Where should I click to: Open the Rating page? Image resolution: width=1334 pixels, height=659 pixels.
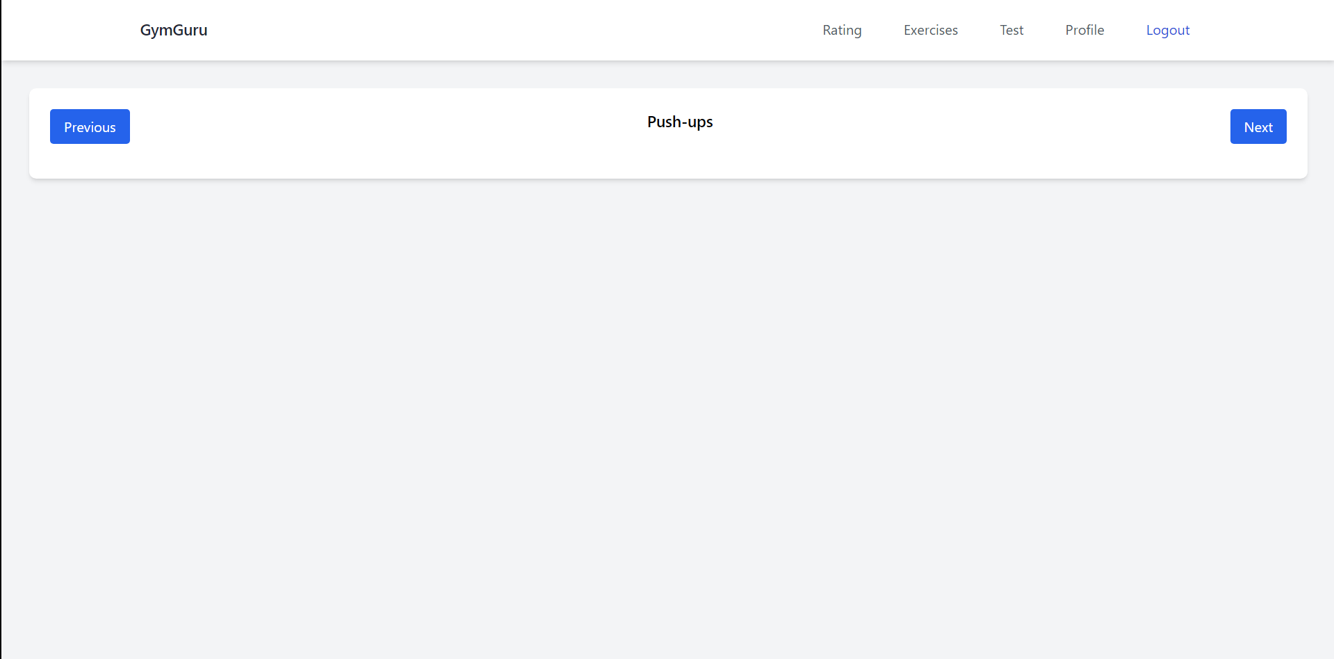coord(842,30)
